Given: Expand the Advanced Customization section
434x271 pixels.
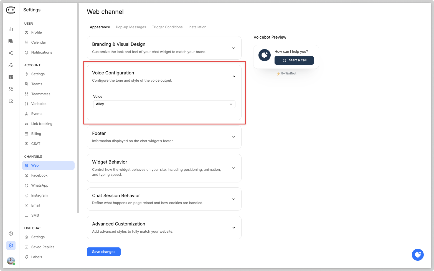Looking at the screenshot, I should 234,228.
